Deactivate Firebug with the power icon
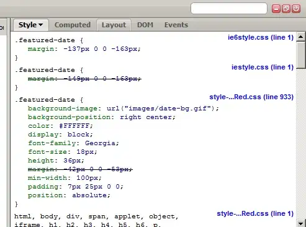The image size is (306, 227). click(296, 9)
